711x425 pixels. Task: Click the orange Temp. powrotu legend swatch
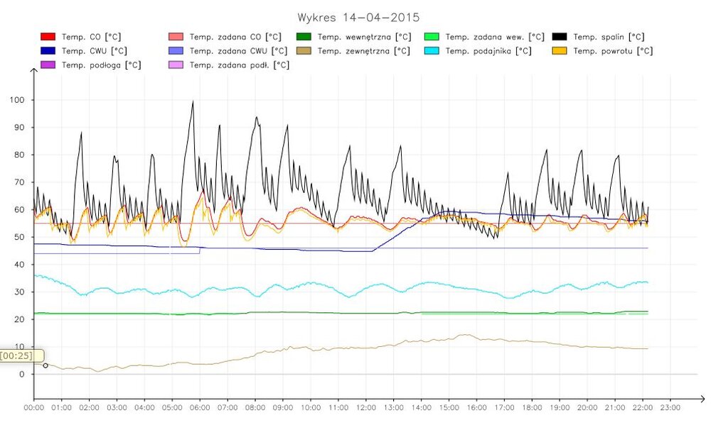point(560,51)
